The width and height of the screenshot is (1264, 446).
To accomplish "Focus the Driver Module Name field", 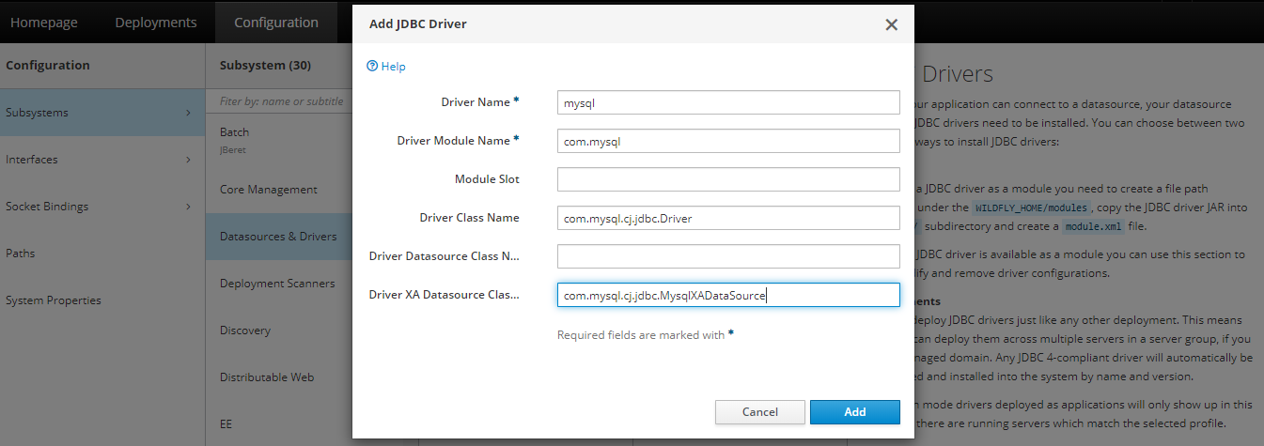I will [x=728, y=141].
